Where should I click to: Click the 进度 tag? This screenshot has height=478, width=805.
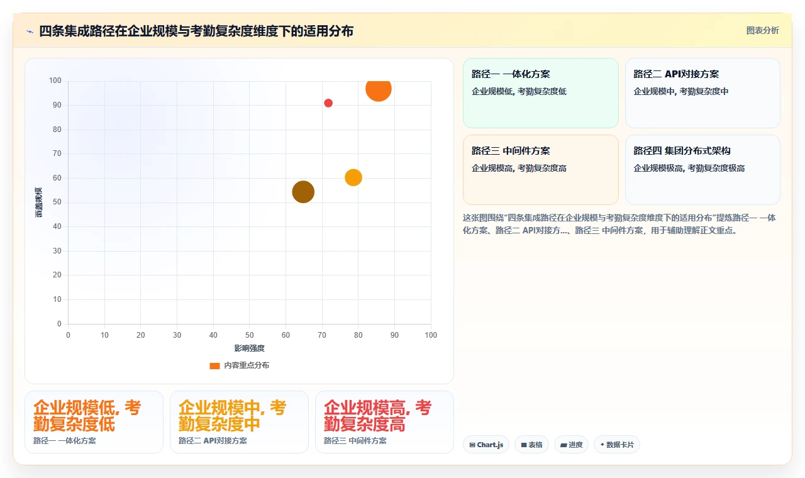[571, 445]
